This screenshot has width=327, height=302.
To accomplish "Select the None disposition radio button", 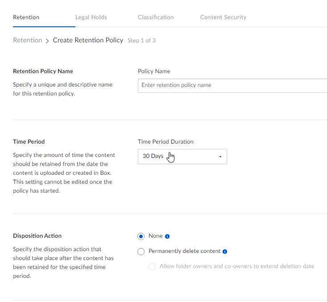I will coord(141,236).
